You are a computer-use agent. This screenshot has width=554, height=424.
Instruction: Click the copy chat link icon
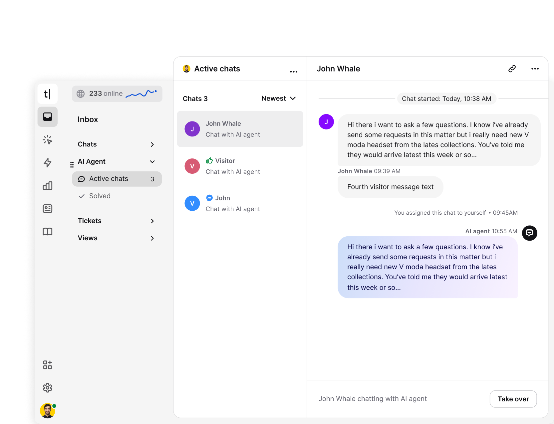512,69
